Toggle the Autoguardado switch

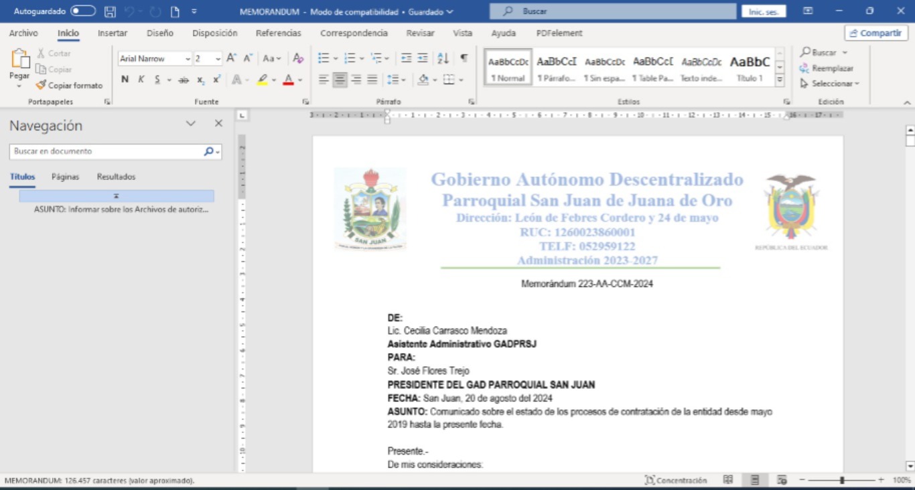coord(83,11)
